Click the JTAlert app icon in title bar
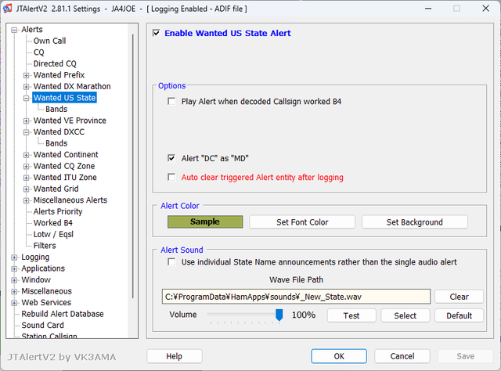Screen dimensions: 501x371 pos(8,9)
